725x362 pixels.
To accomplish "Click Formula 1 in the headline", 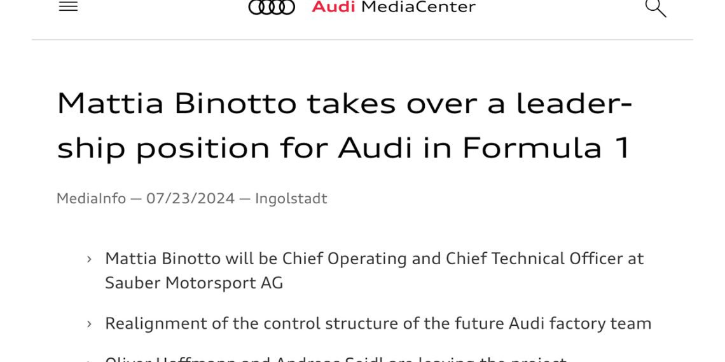I will [546, 148].
